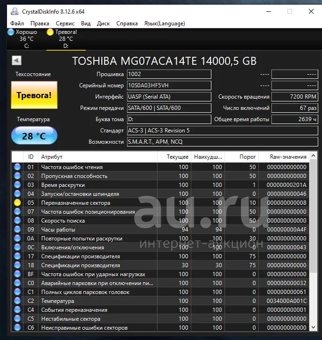Viewport: 322px width, 340px height.
Task: Click the attribute list scrollbar thumb
Action: (x=313, y=216)
